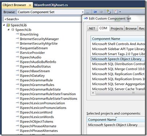Select the COM tab

click(103, 28)
